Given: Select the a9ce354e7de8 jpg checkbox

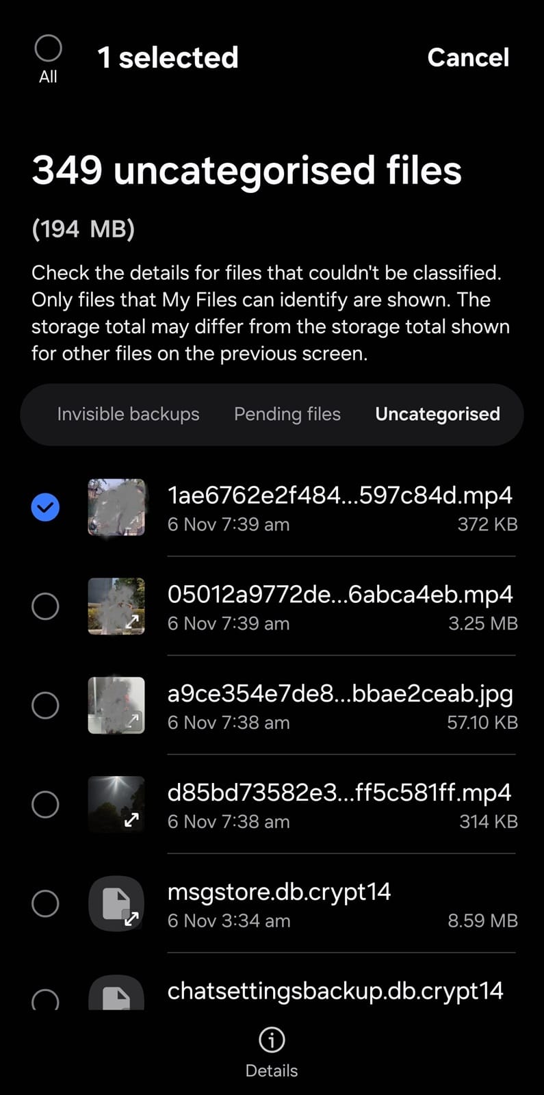Looking at the screenshot, I should pos(45,706).
